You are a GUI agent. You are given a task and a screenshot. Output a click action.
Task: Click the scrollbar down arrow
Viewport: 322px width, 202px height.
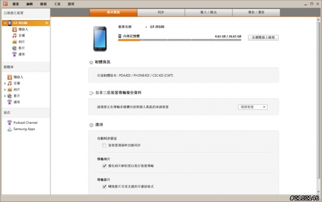(x=318, y=192)
